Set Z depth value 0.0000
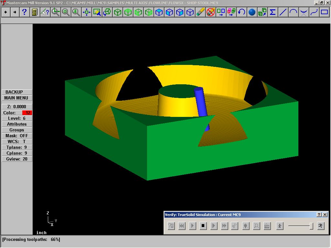The width and height of the screenshot is (331, 248). click(x=17, y=107)
